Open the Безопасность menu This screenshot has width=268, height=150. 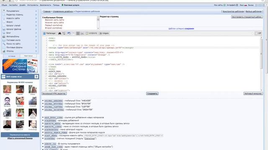click(46, 5)
